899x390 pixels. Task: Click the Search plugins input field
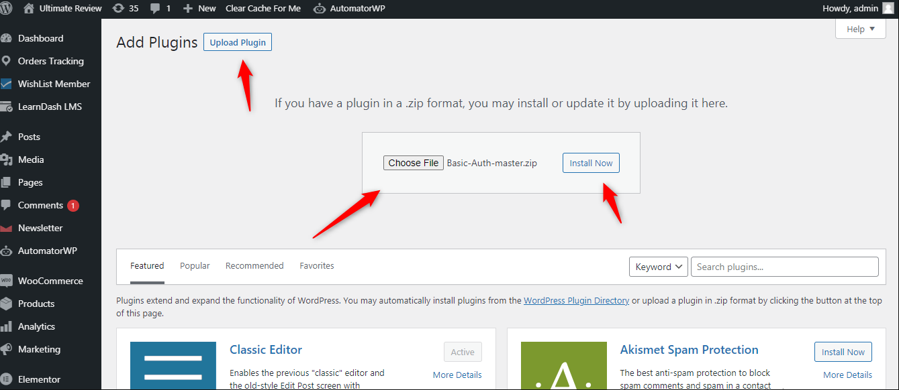click(784, 267)
